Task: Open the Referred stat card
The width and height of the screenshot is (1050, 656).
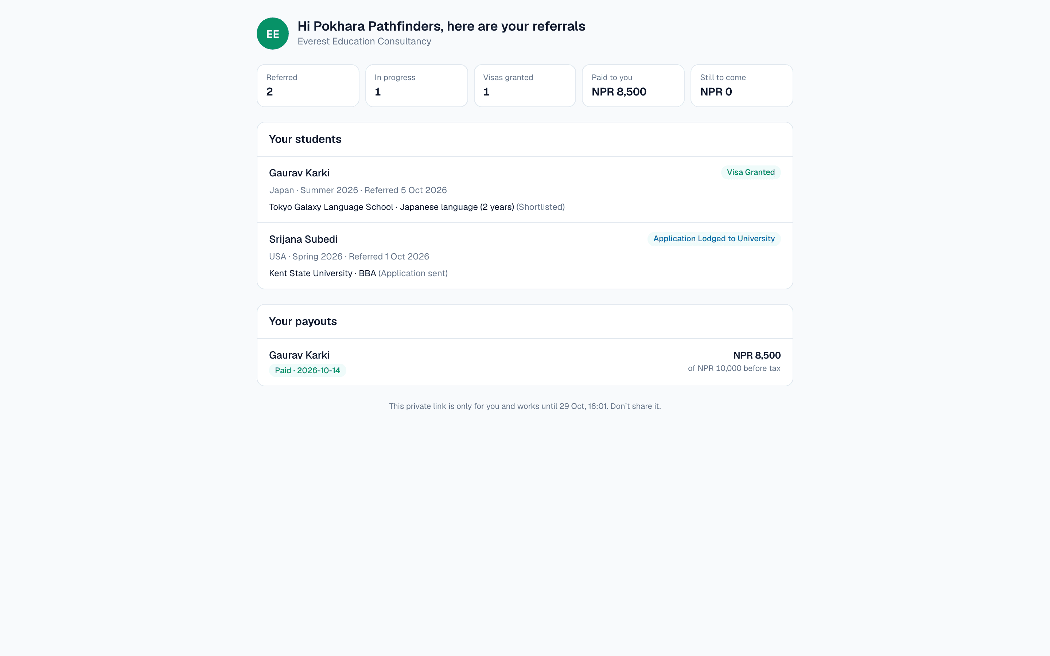Action: pyautogui.click(x=308, y=86)
